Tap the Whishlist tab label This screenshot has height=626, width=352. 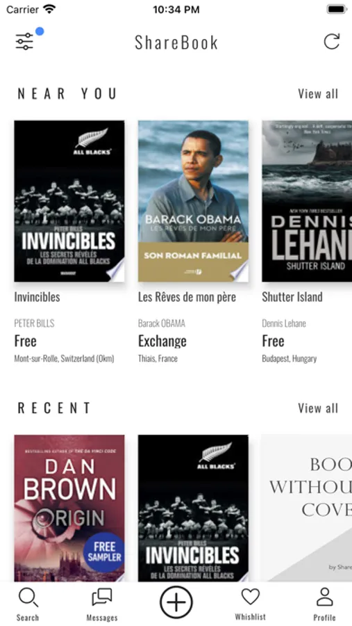click(251, 617)
